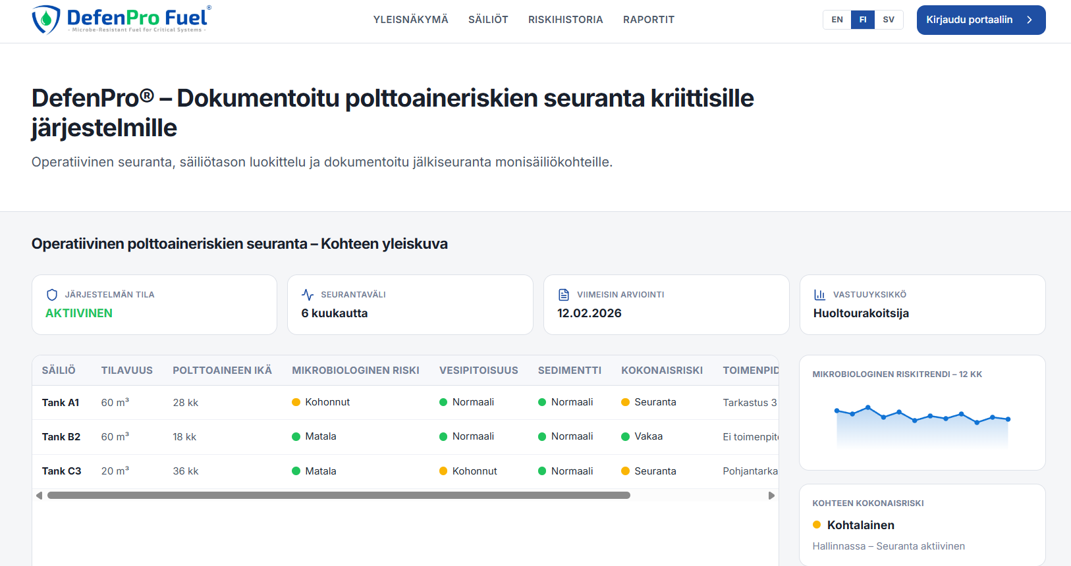Click the Sedimentti column header
This screenshot has width=1071, height=566.
570,371
